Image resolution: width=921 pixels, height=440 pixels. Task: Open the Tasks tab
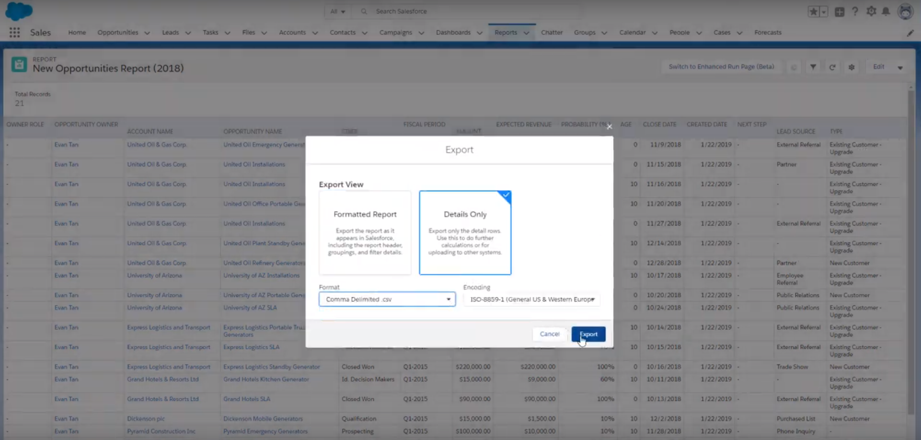[x=210, y=32]
